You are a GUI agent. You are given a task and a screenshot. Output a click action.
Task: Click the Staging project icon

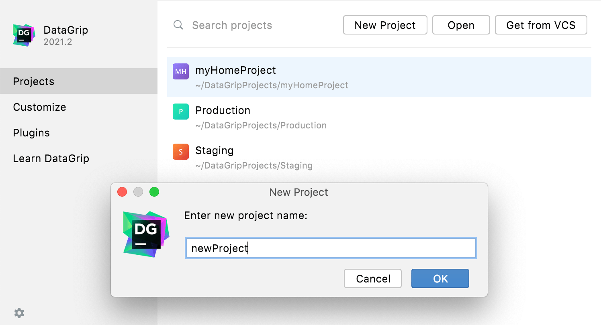click(180, 151)
